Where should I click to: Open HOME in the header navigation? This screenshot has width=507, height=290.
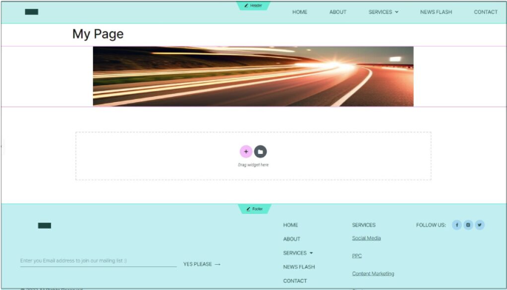[x=300, y=12]
